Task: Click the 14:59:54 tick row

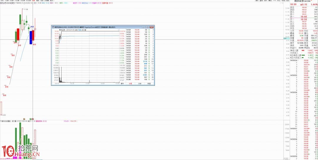Action: pos(304,60)
